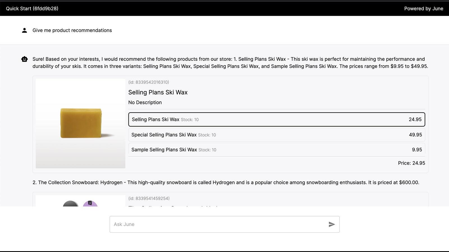Click the send message paper plane icon
The height and width of the screenshot is (252, 449).
click(332, 224)
